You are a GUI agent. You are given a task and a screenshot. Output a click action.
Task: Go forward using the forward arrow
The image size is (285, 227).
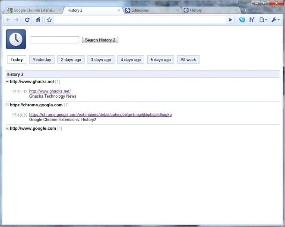(x=16, y=20)
